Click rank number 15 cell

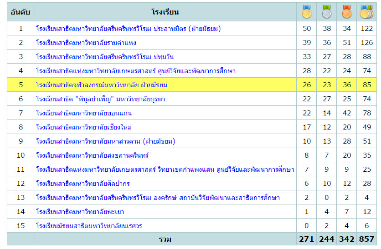[x=21, y=225]
